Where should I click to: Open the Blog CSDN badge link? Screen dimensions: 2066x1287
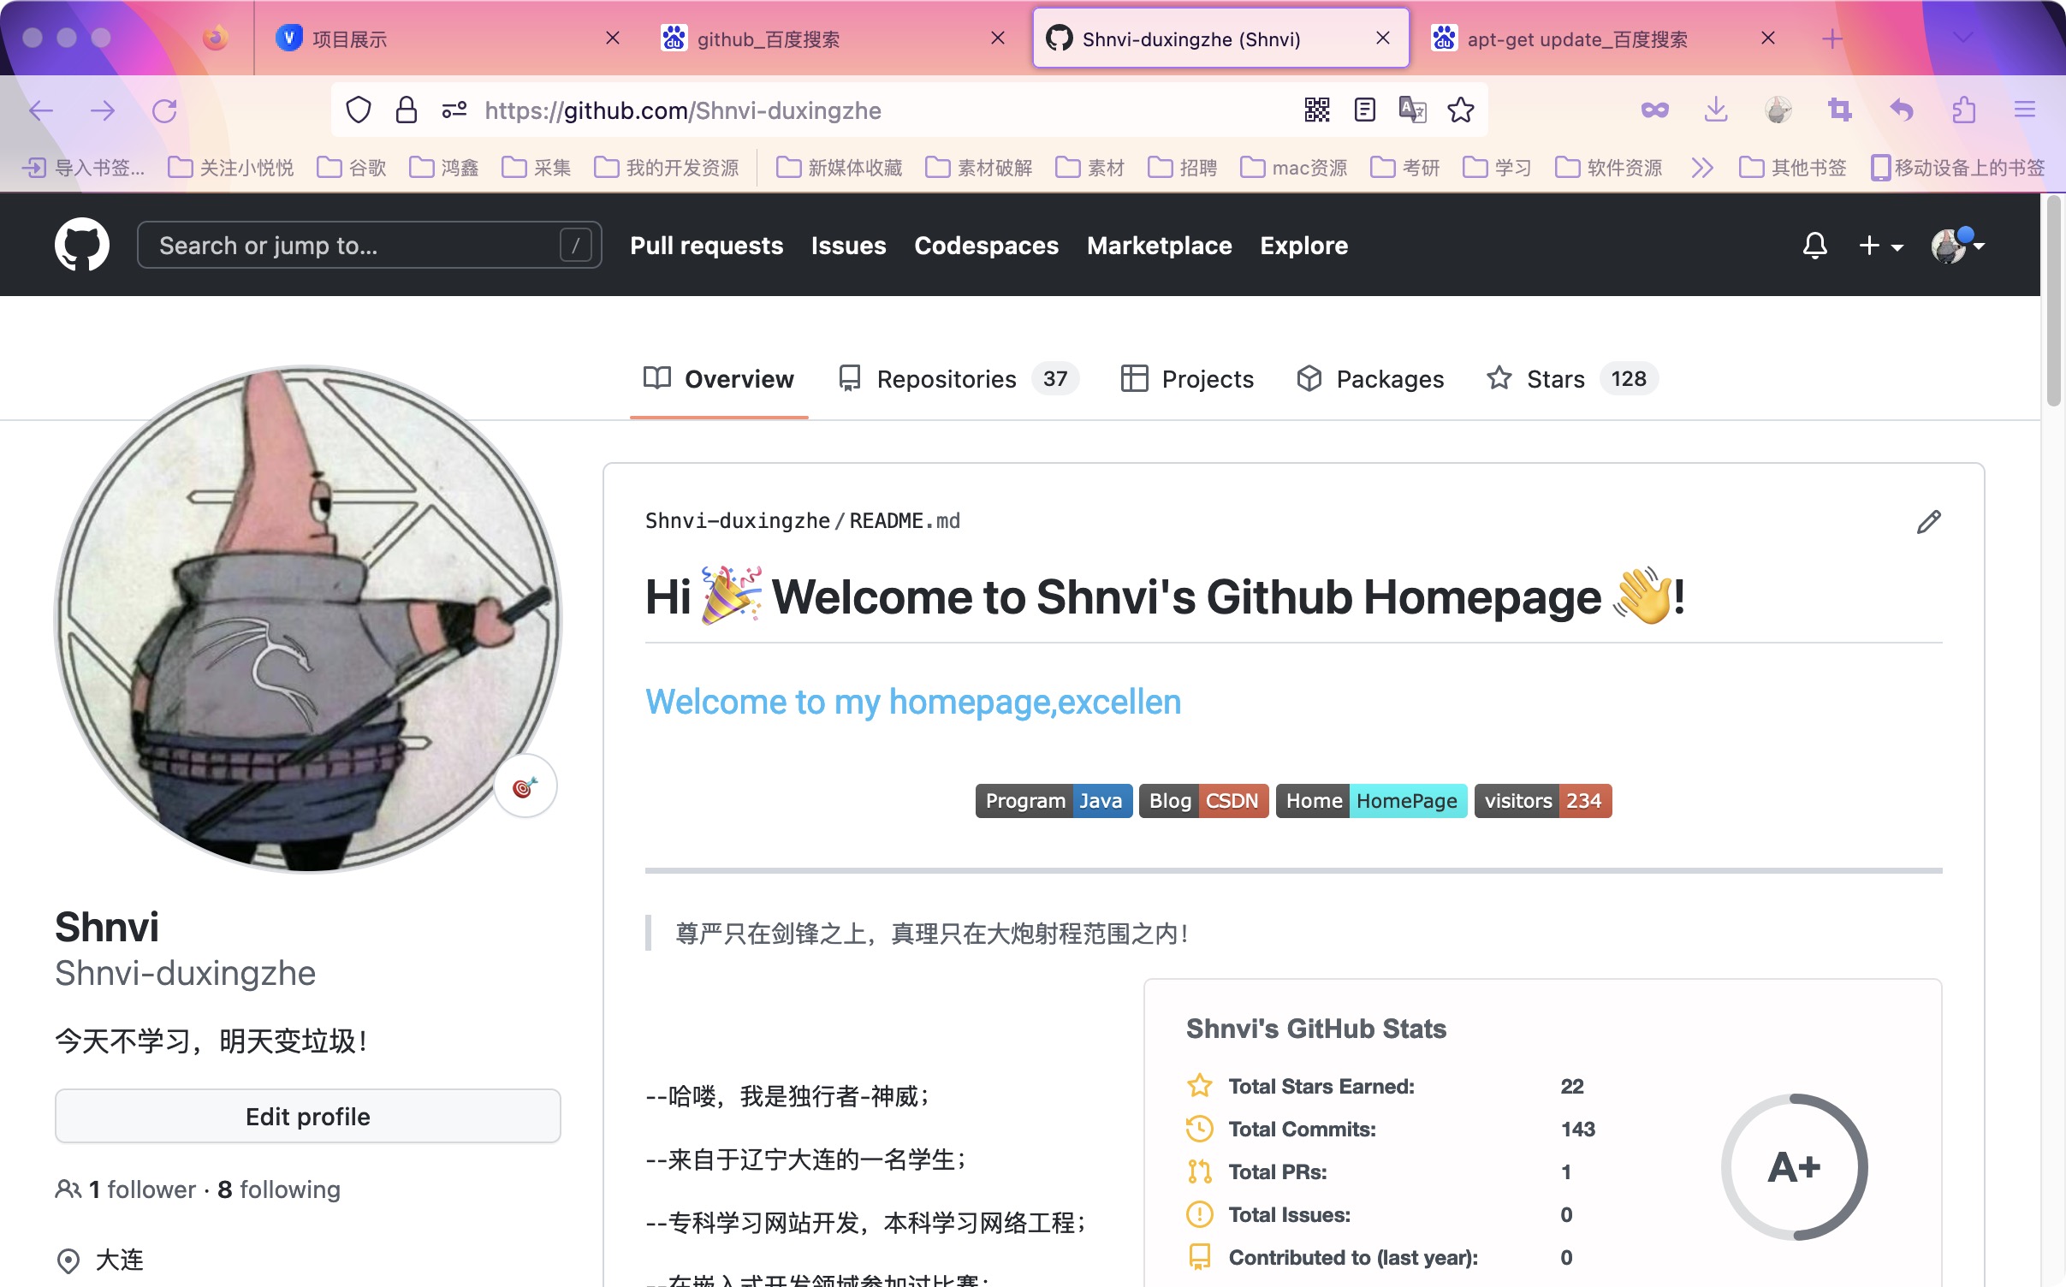coord(1202,801)
